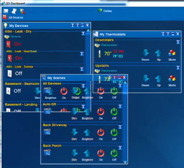This screenshot has width=184, height=168.
Task: Lower Downstairs thermostat with Down arrow
Action: coord(145,53)
